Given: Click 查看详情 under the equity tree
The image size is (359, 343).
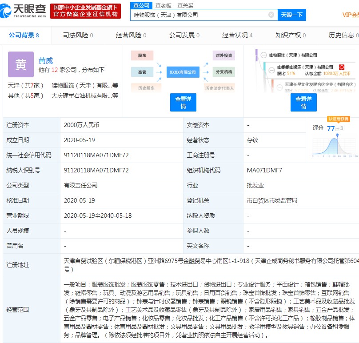Looking at the screenshot, I should click(x=303, y=102).
